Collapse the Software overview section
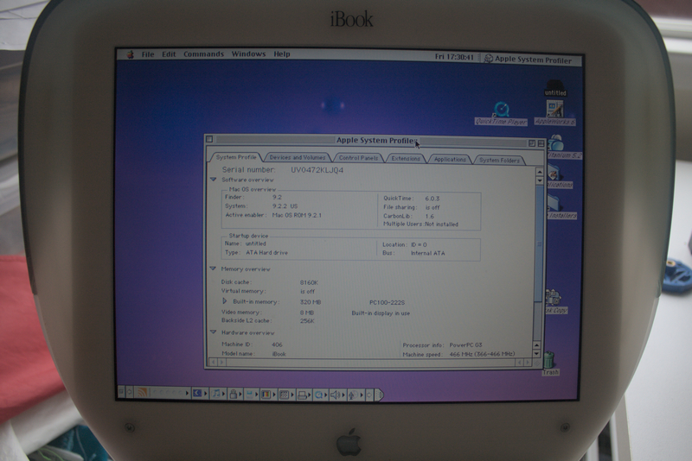 [214, 180]
